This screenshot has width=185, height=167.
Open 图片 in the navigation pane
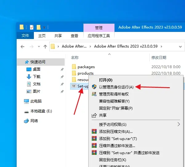(x=36, y=91)
